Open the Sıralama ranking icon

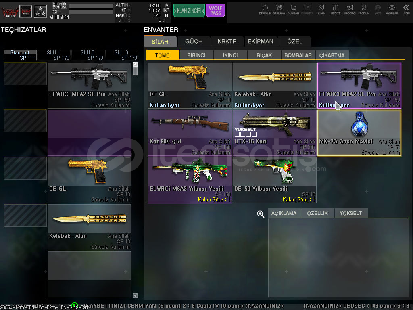click(x=279, y=10)
